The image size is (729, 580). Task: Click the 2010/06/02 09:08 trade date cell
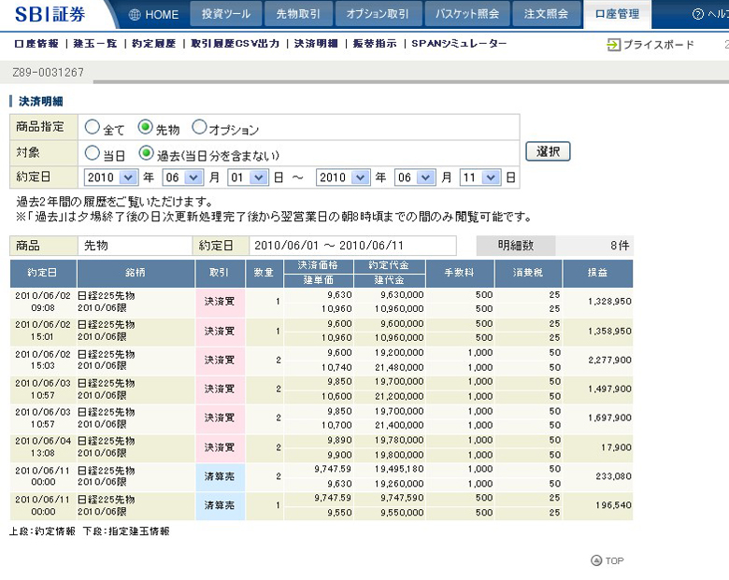point(43,302)
